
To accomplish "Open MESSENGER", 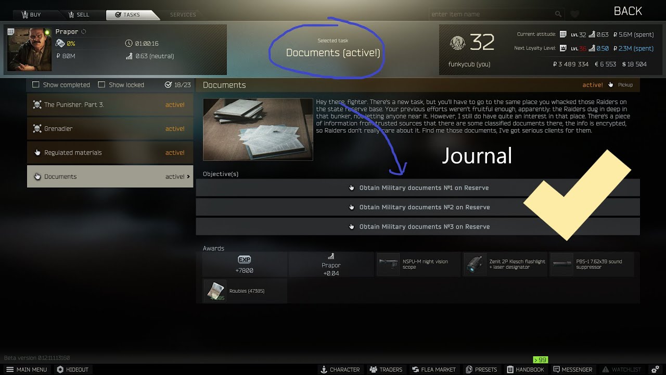I will click(572, 369).
